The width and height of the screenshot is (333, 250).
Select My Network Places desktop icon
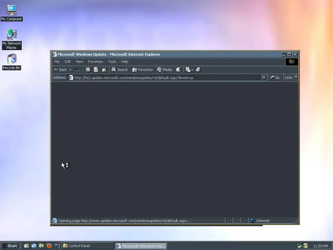click(12, 39)
